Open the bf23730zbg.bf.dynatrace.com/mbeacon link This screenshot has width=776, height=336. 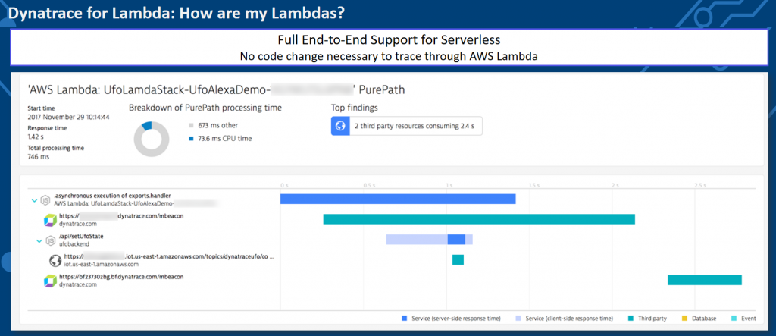pos(115,277)
